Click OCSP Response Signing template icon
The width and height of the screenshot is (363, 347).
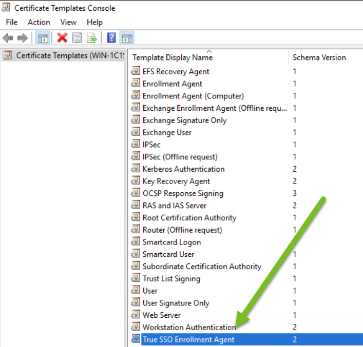136,193
